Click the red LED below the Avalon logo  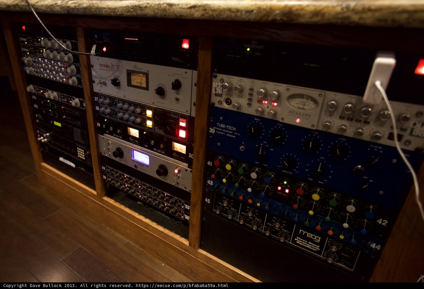pyautogui.click(x=298, y=120)
